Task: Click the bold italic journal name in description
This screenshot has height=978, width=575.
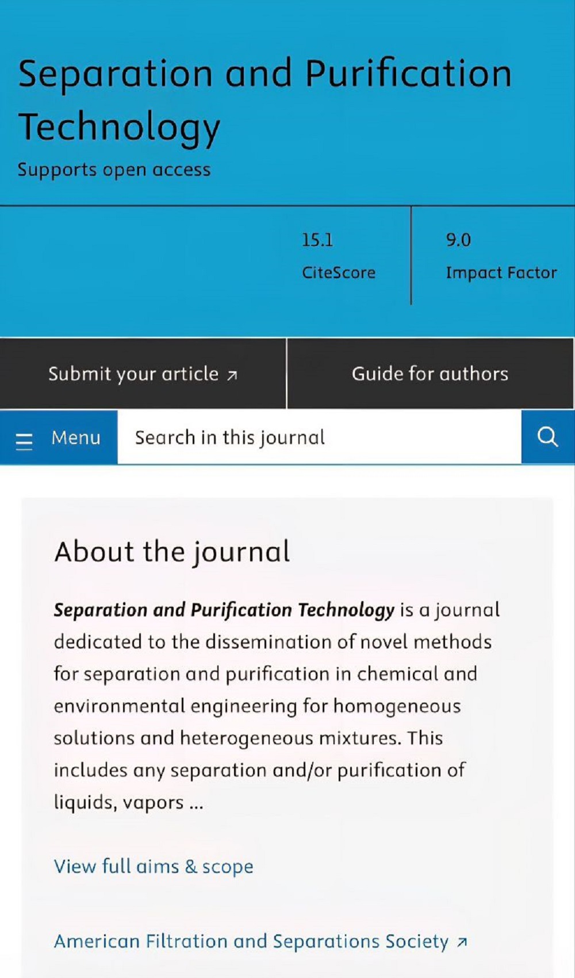Action: (x=224, y=610)
